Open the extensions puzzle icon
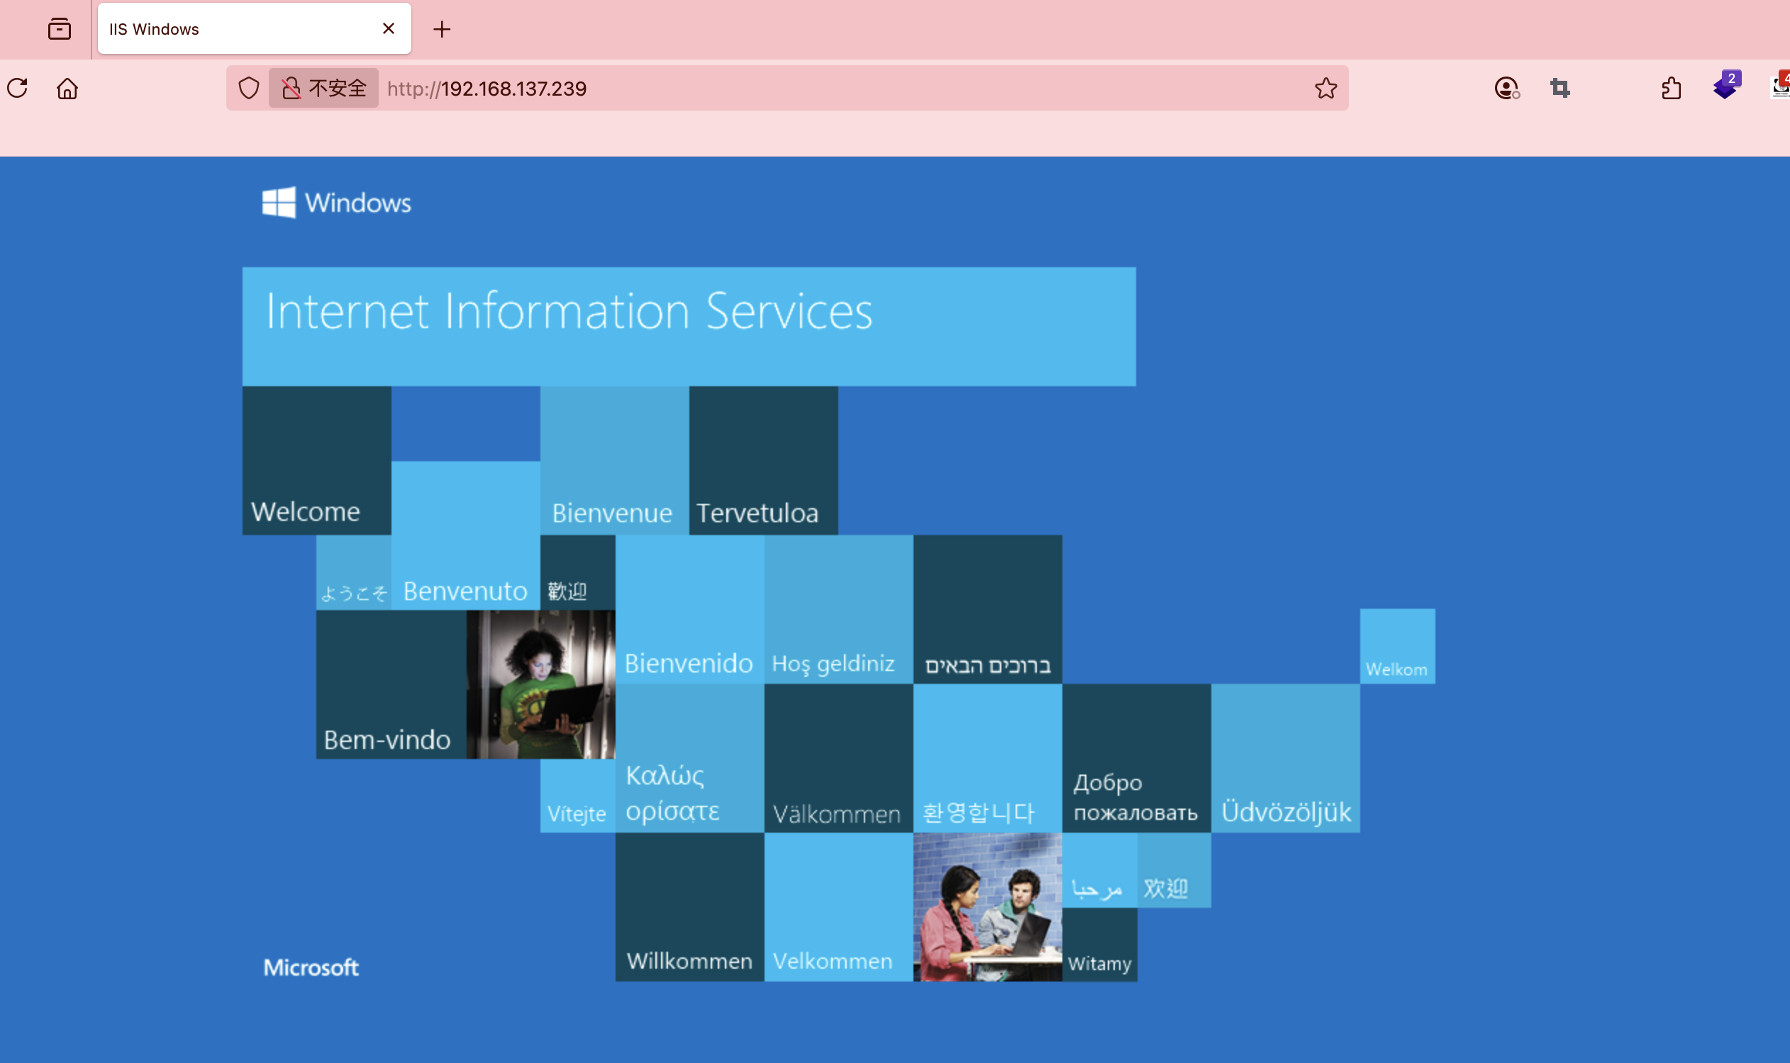Viewport: 1790px width, 1063px height. (x=1671, y=88)
